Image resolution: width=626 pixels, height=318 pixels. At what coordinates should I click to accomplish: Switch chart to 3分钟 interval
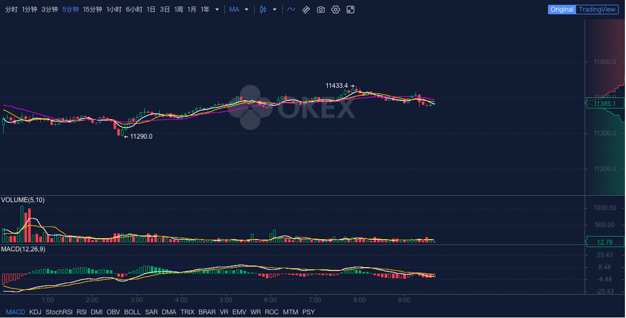click(49, 10)
